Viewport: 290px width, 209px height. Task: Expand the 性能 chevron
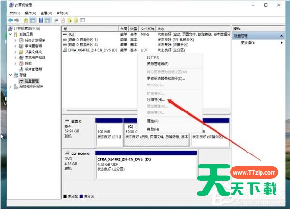[15, 64]
